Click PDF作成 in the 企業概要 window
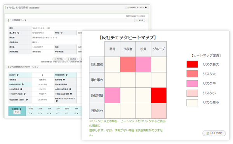Image resolution: width=233 pixels, height=144 pixels. click(58, 59)
